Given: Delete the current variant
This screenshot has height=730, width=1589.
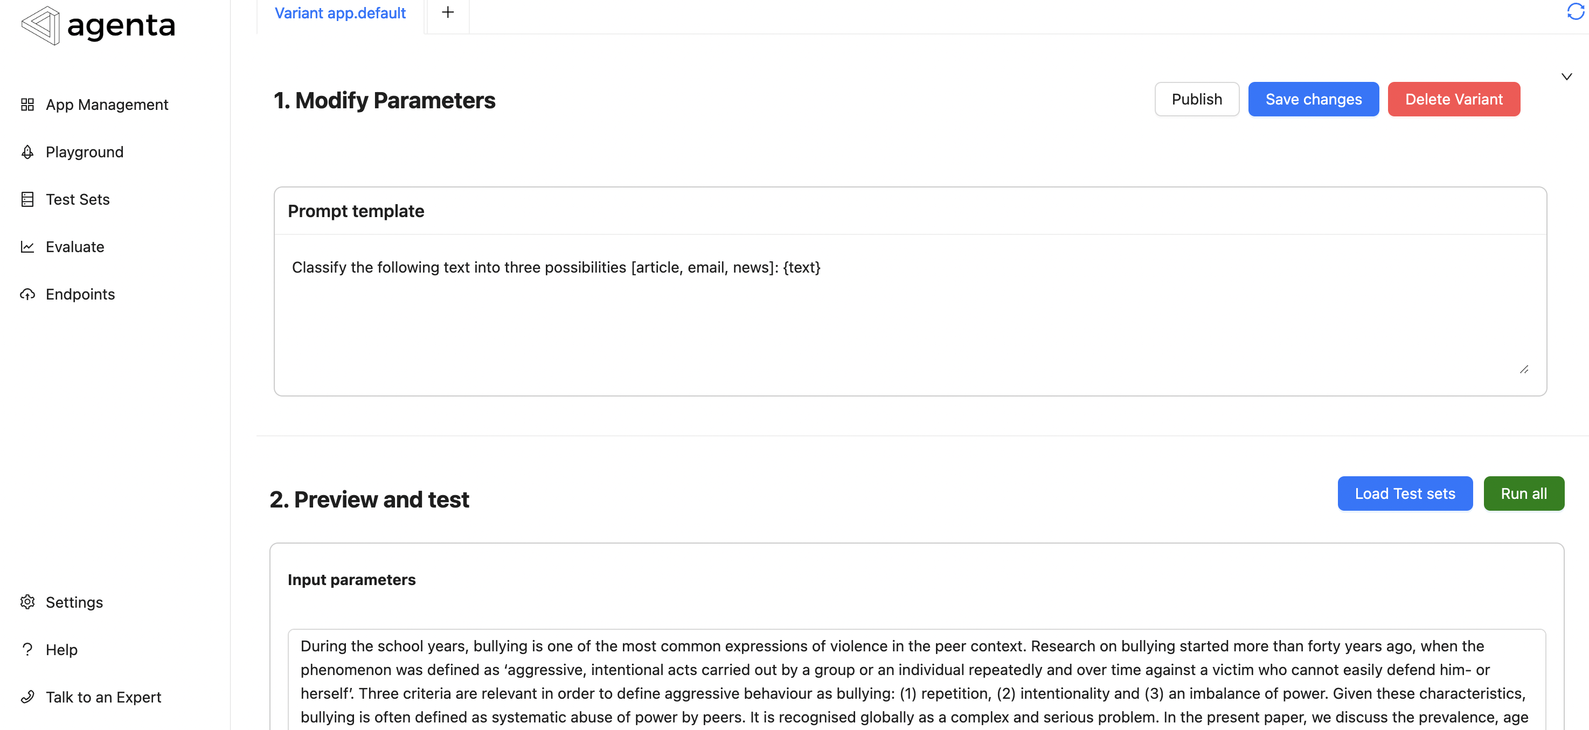Looking at the screenshot, I should (1454, 99).
